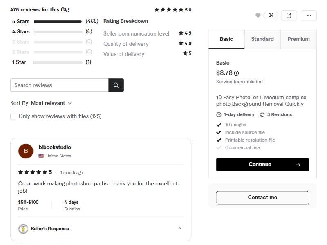The image size is (327, 245).
Task: Click the seller's avatar in Seller's Response
Action: click(x=23, y=229)
